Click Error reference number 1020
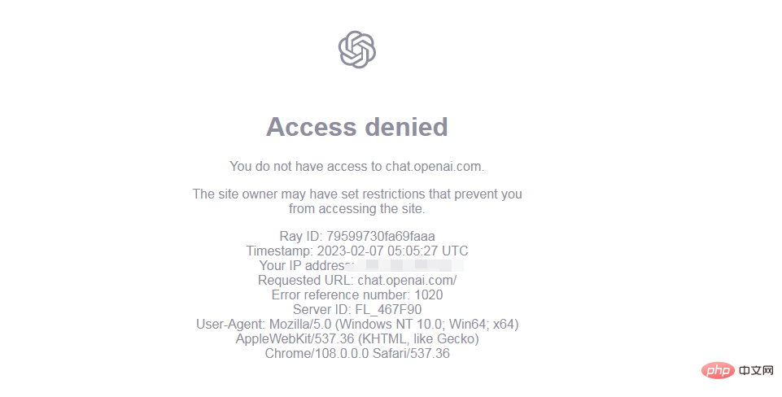Image resolution: width=782 pixels, height=397 pixels. (x=357, y=294)
